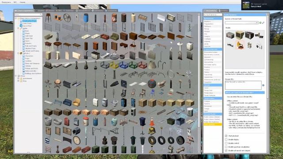This screenshot has height=159, width=283.
Task: Spawn the white washing machine prop
Action: pos(190,46)
